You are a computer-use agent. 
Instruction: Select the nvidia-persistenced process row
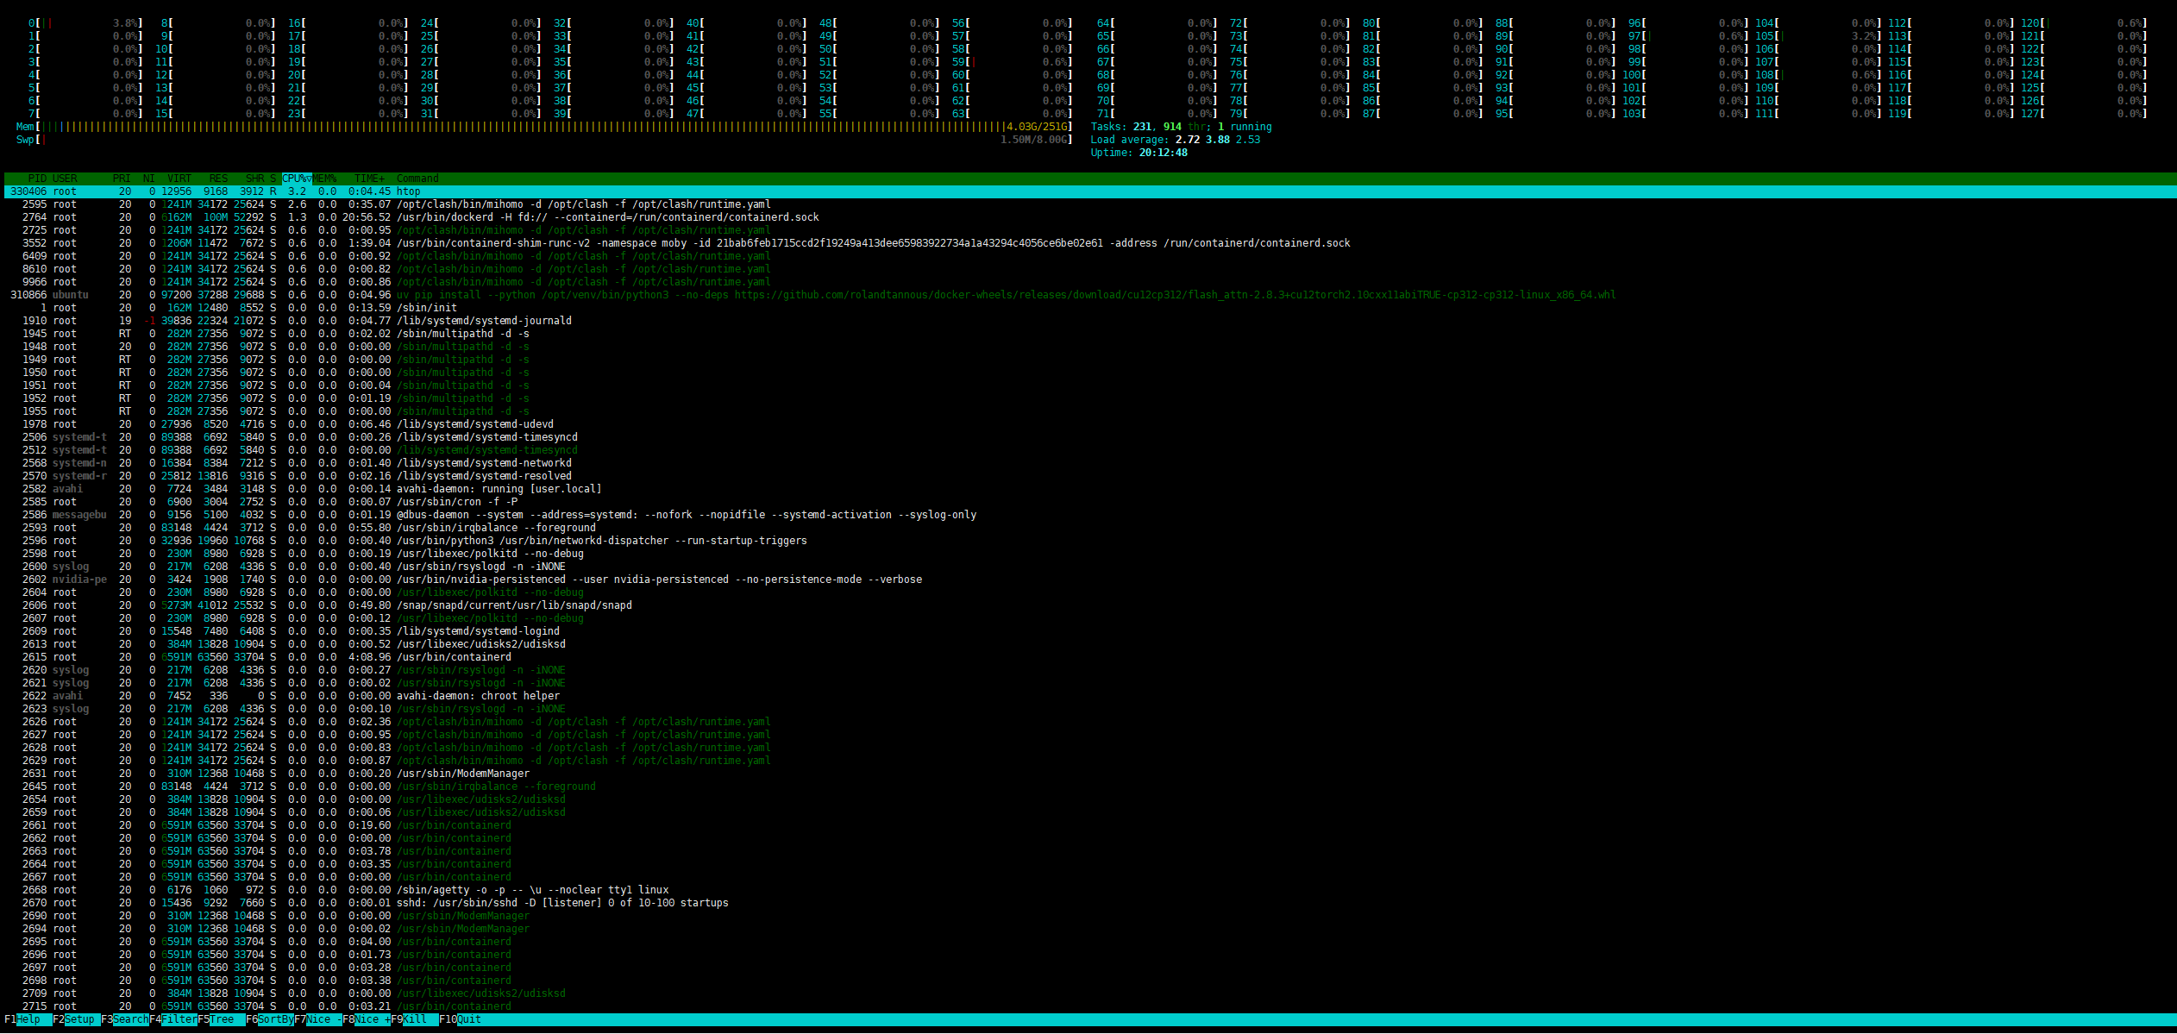[x=1088, y=580]
